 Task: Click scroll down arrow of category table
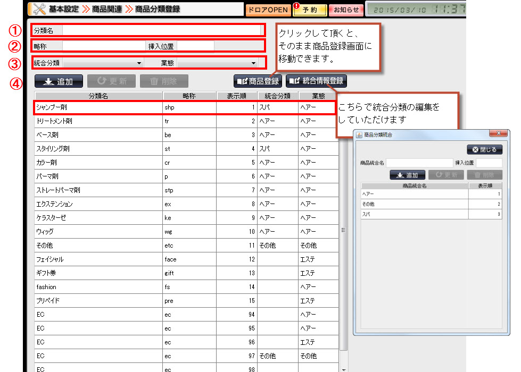(x=343, y=369)
